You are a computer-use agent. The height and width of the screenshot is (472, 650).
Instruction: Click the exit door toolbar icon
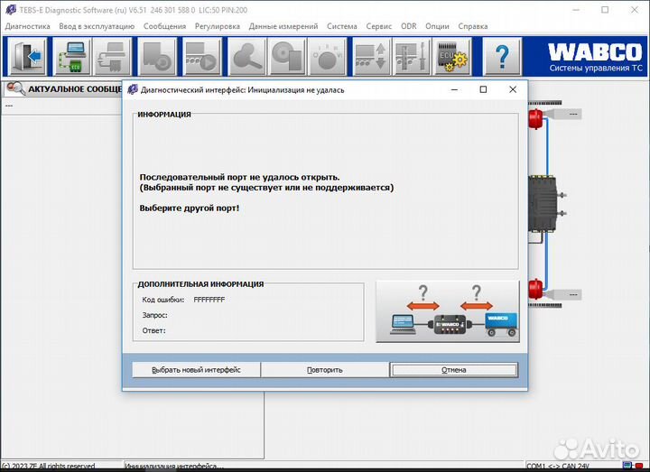pos(28,56)
